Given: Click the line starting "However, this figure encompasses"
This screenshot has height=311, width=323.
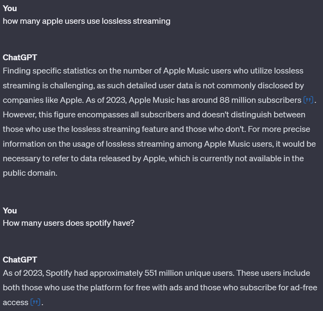Looking at the screenshot, I should click(154, 115).
